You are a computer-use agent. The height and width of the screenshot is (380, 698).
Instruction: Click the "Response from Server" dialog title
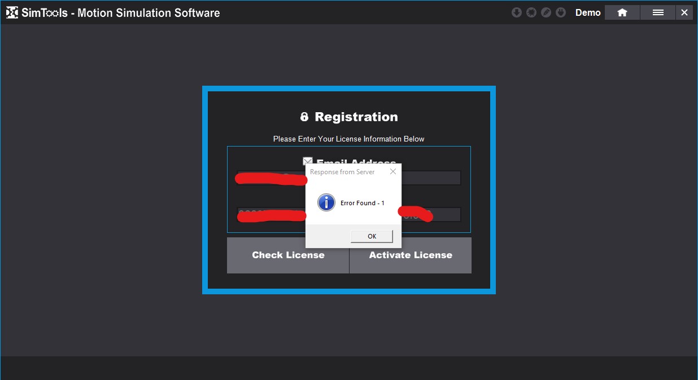click(x=342, y=172)
